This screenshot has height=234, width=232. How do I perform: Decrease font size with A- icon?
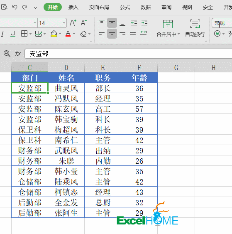[84, 23]
